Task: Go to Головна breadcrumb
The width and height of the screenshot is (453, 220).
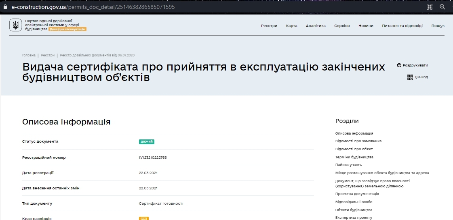Action: (29, 55)
